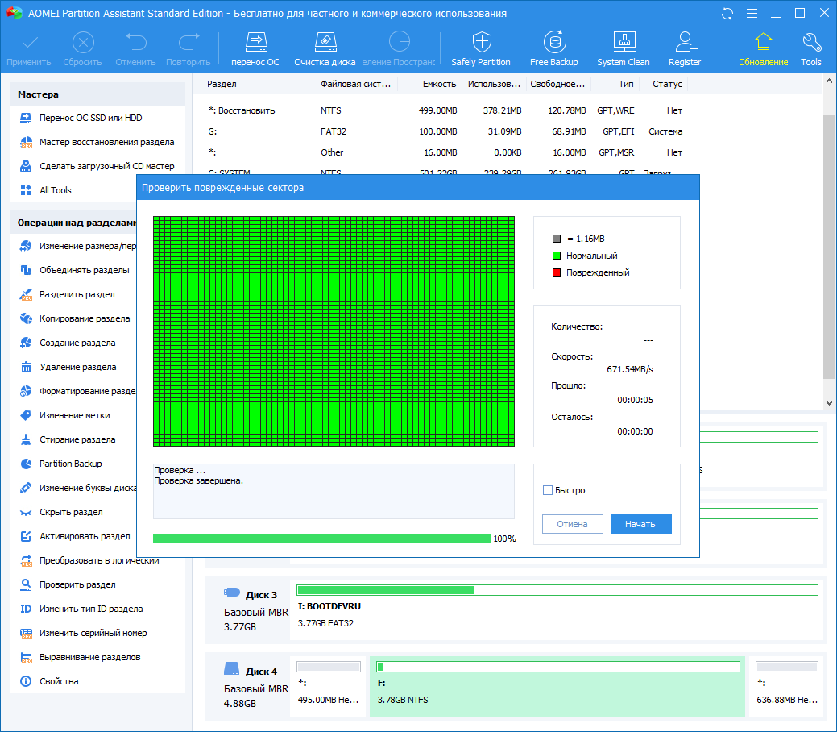Collapse the Мастера sidebar section
The image size is (837, 732).
pyautogui.click(x=97, y=95)
